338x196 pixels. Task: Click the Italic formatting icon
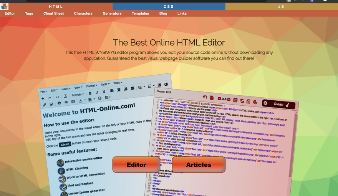[97, 93]
